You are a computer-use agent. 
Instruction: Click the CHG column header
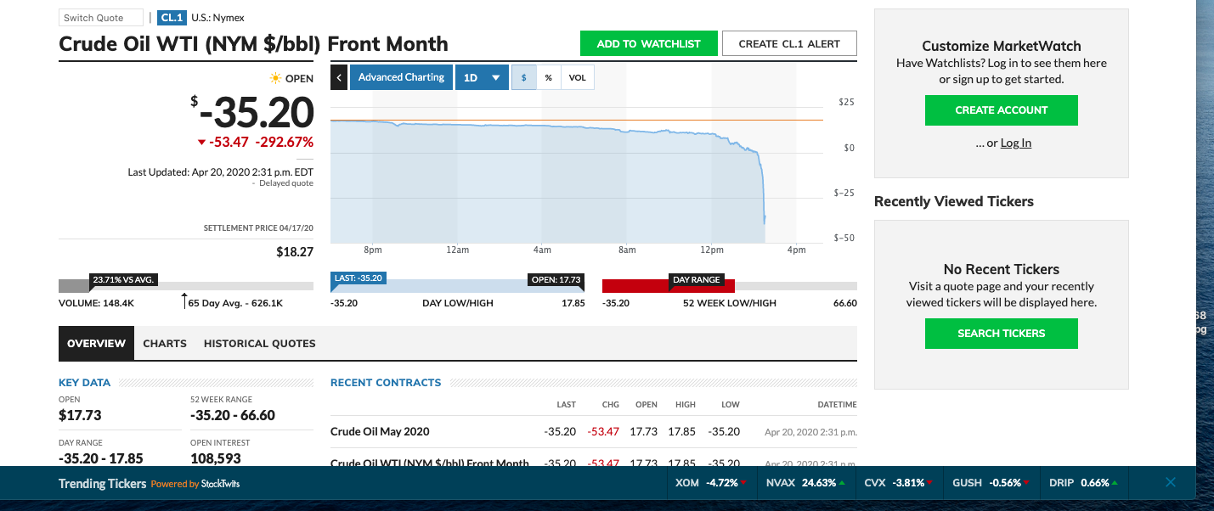610,405
